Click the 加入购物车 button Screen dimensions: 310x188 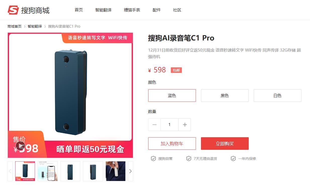click(172, 144)
